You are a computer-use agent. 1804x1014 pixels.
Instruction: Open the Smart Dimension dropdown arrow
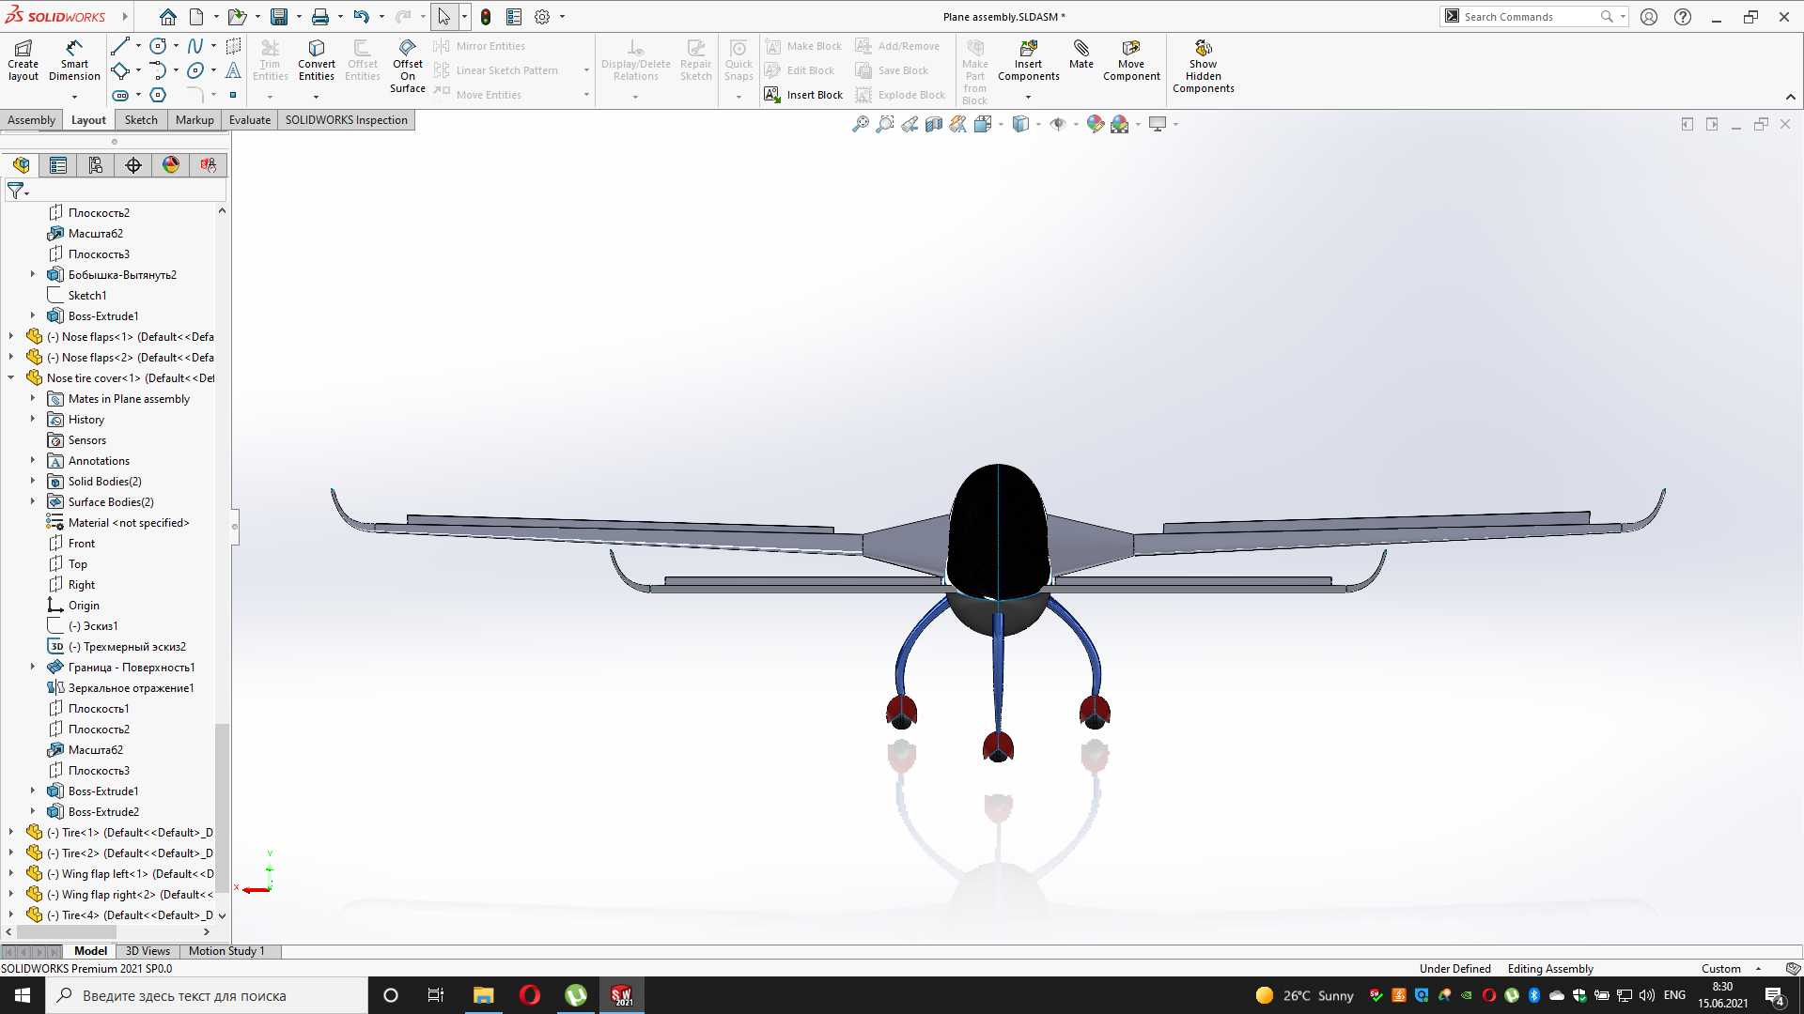coord(74,97)
